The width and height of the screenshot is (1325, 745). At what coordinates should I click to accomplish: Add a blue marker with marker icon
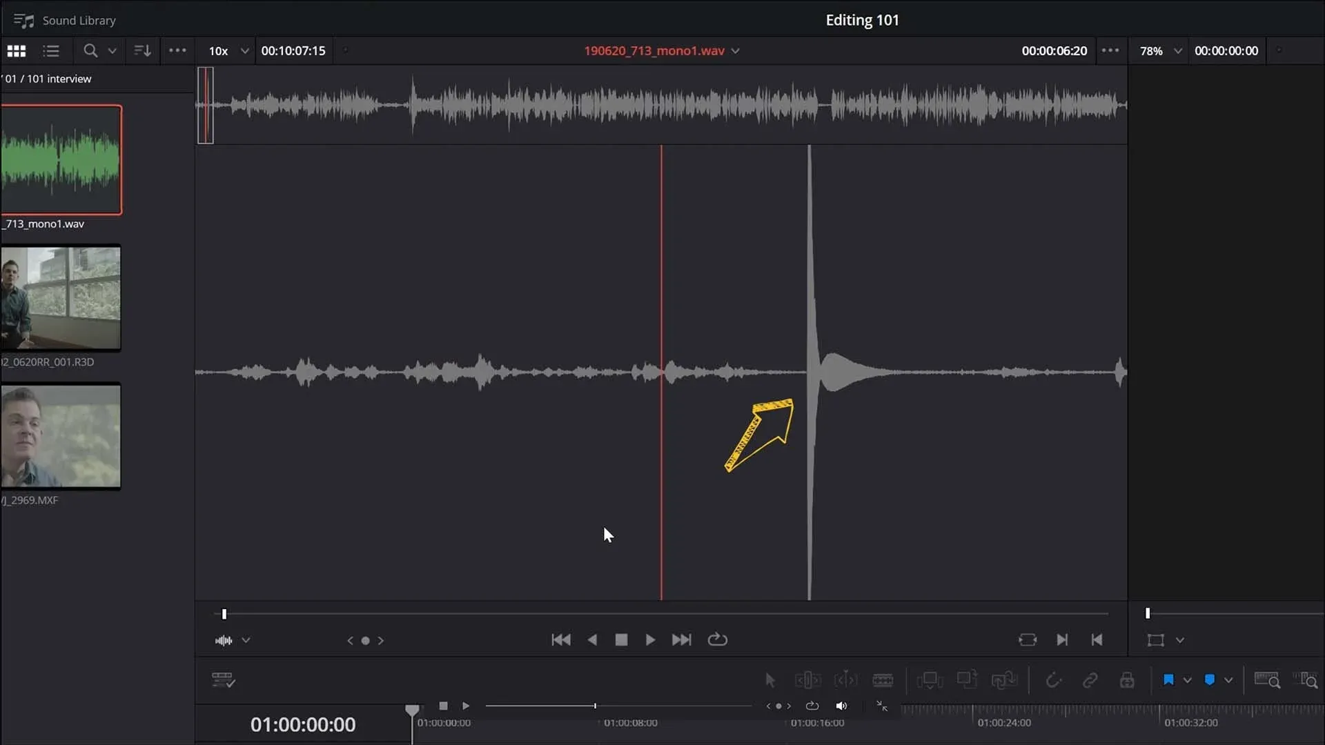[x=1210, y=680]
